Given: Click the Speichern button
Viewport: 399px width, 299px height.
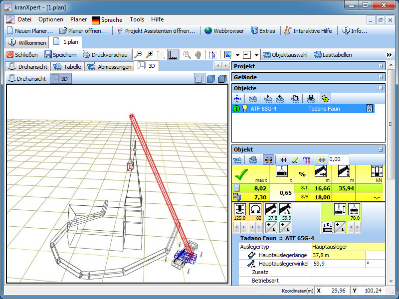Looking at the screenshot, I should pos(60,55).
